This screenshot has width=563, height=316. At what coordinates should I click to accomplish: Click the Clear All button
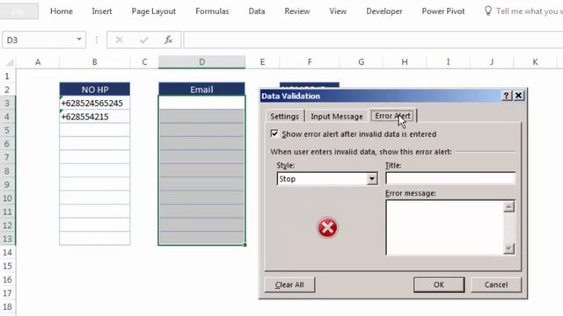point(289,284)
